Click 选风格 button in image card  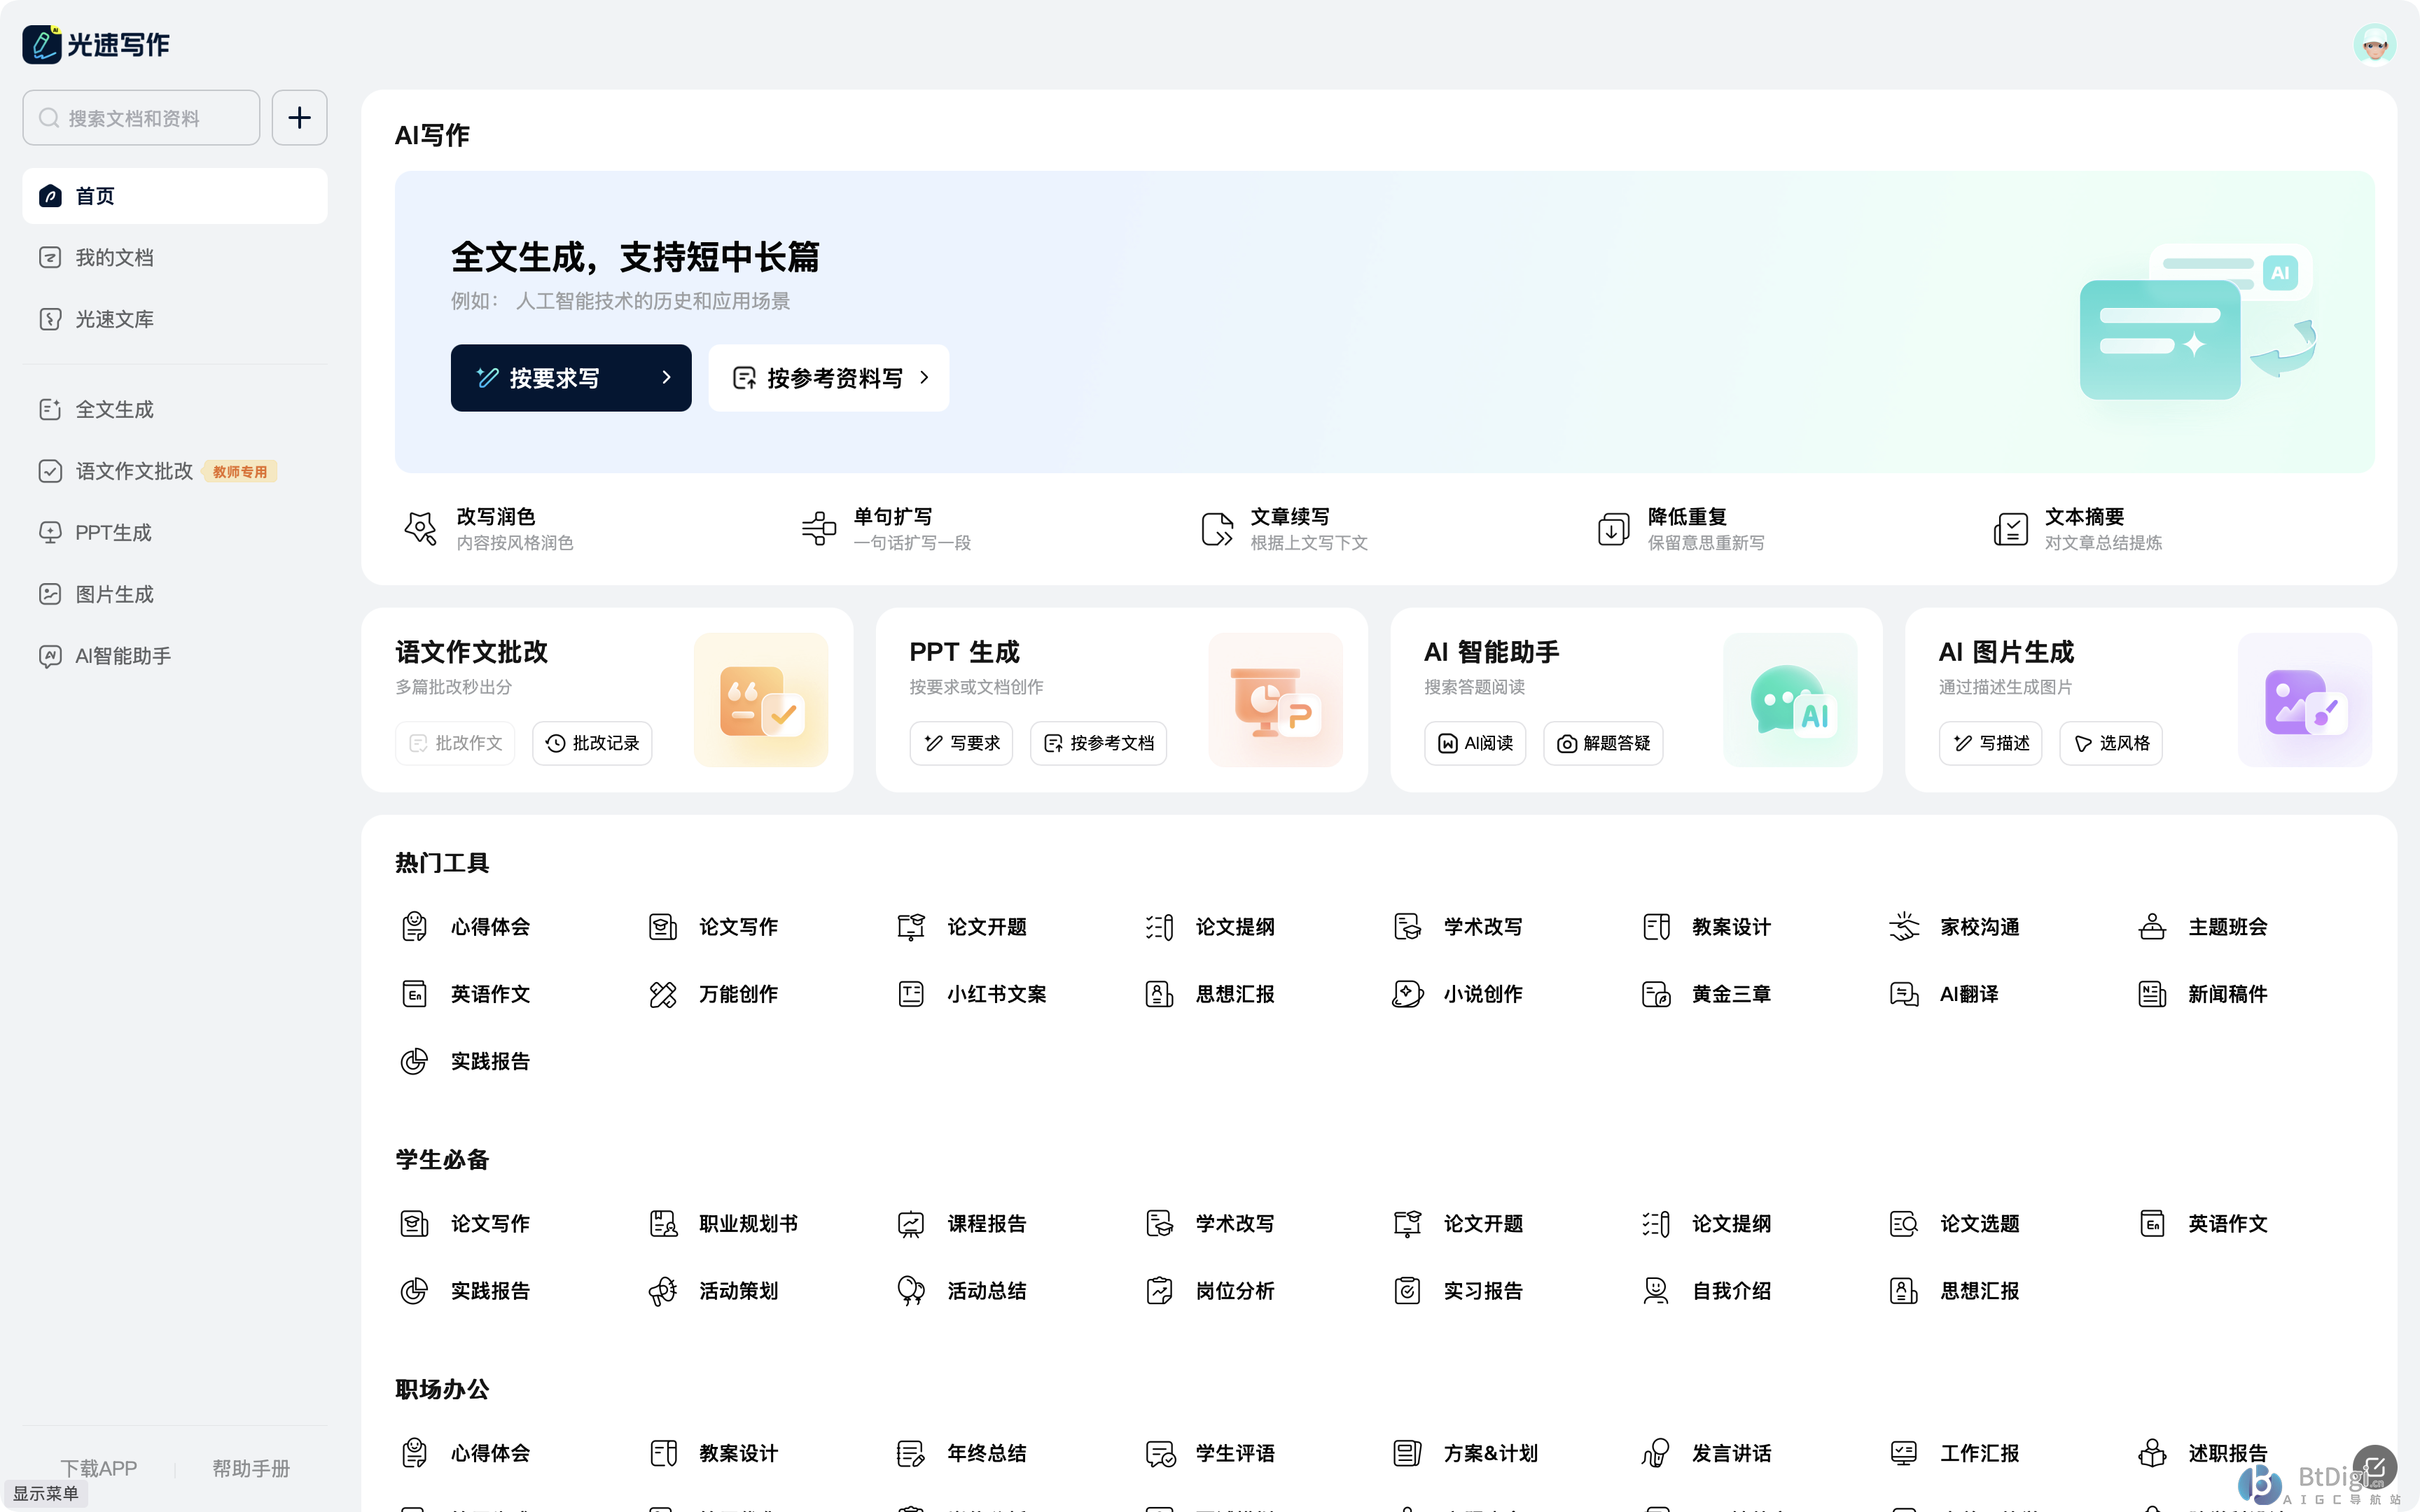[2111, 743]
